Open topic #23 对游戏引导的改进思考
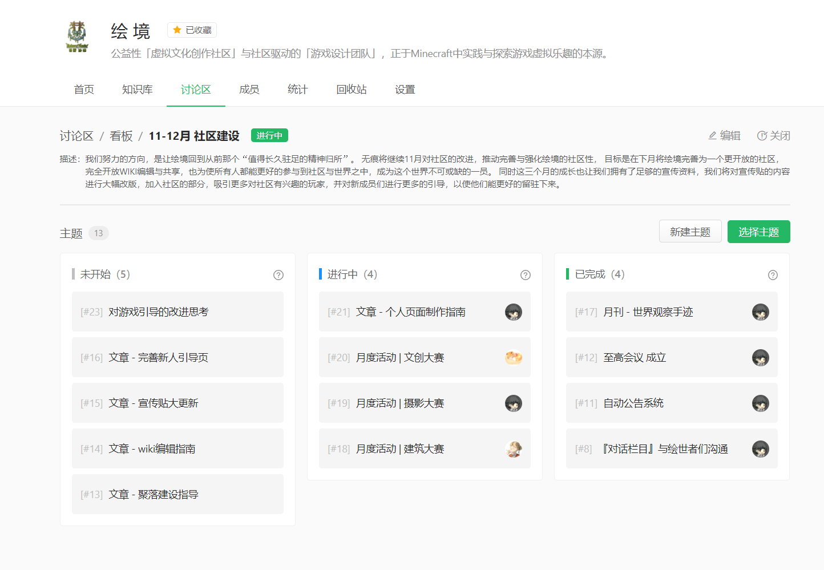 coord(177,312)
